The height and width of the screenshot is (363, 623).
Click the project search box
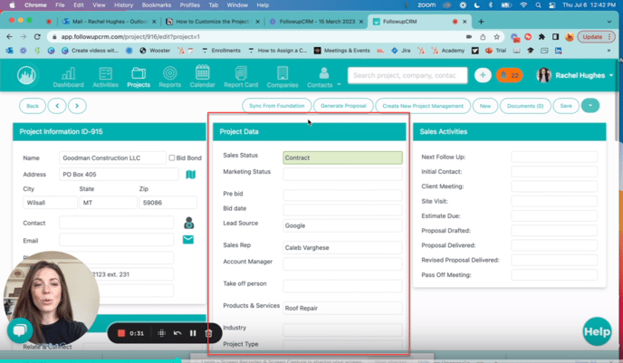(x=407, y=75)
